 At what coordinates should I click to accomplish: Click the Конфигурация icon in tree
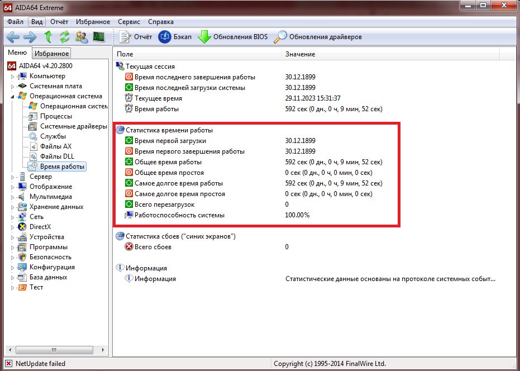pos(22,267)
